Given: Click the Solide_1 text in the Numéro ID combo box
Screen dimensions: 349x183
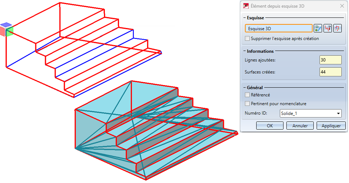Looking at the screenshot, I should [289, 113].
